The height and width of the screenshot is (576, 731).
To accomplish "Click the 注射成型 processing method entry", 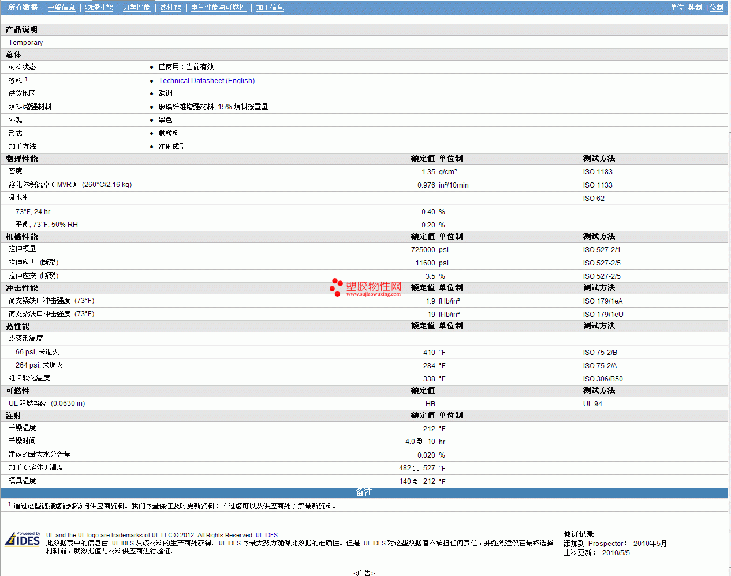I will [172, 147].
